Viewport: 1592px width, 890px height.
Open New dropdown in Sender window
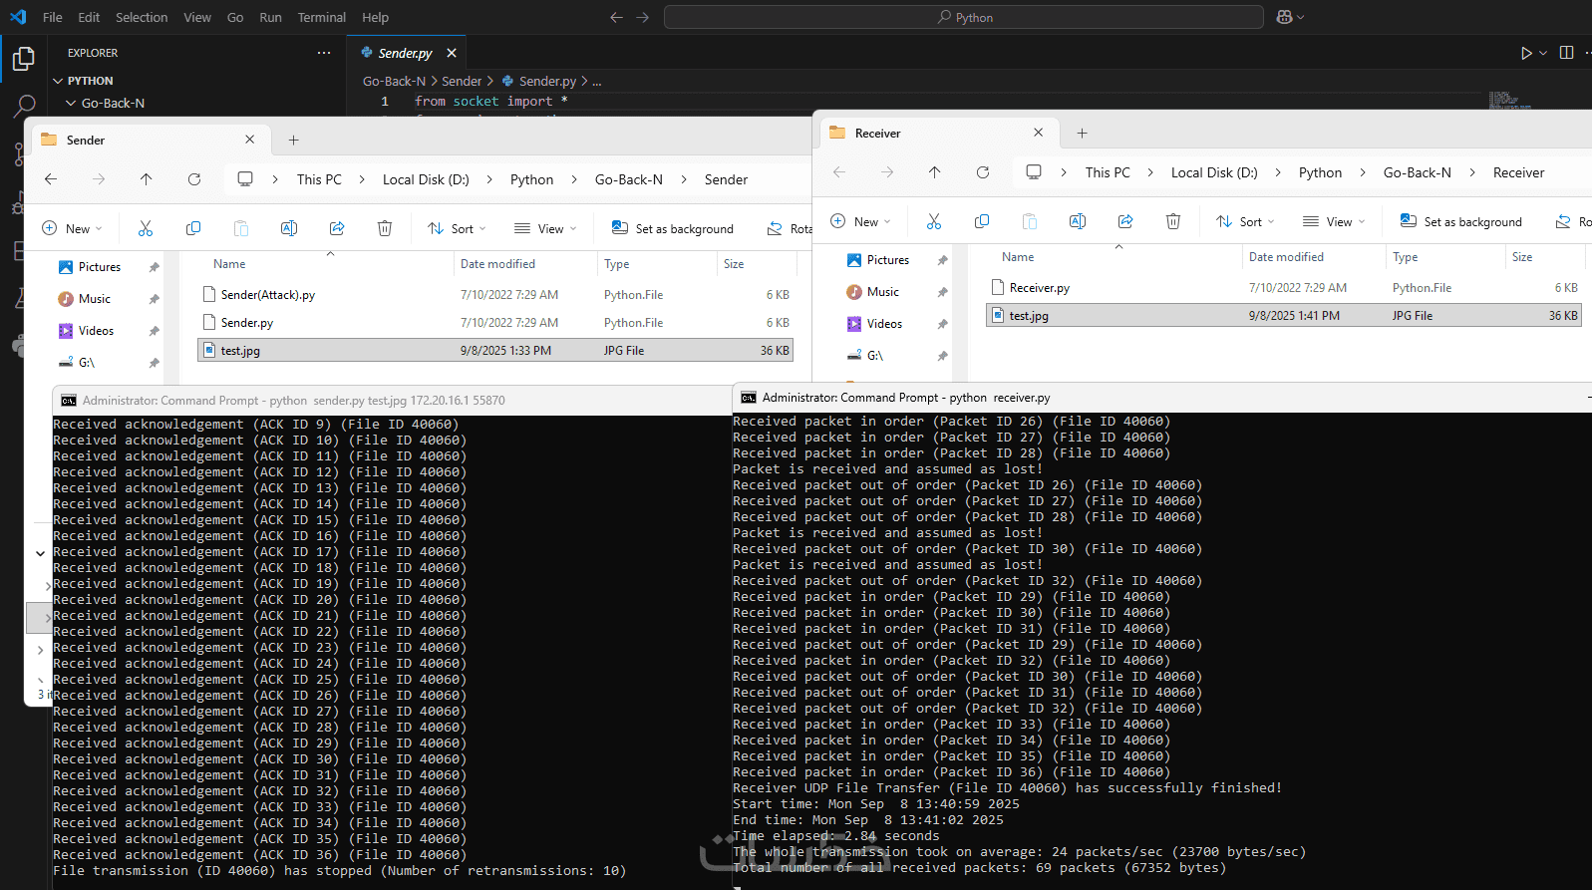tap(72, 228)
